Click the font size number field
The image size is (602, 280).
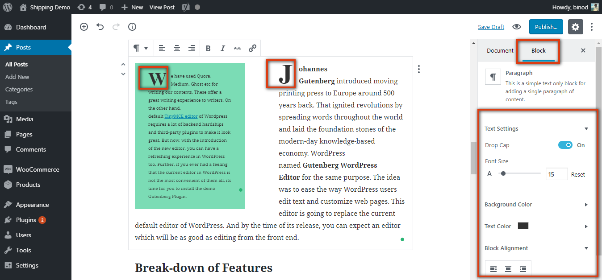click(x=556, y=174)
